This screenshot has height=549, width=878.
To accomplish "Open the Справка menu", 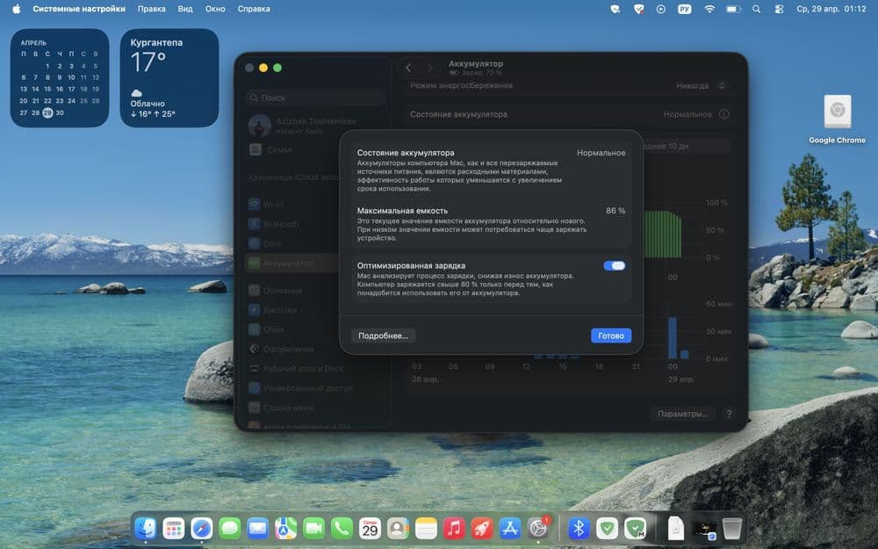I will coord(254,9).
